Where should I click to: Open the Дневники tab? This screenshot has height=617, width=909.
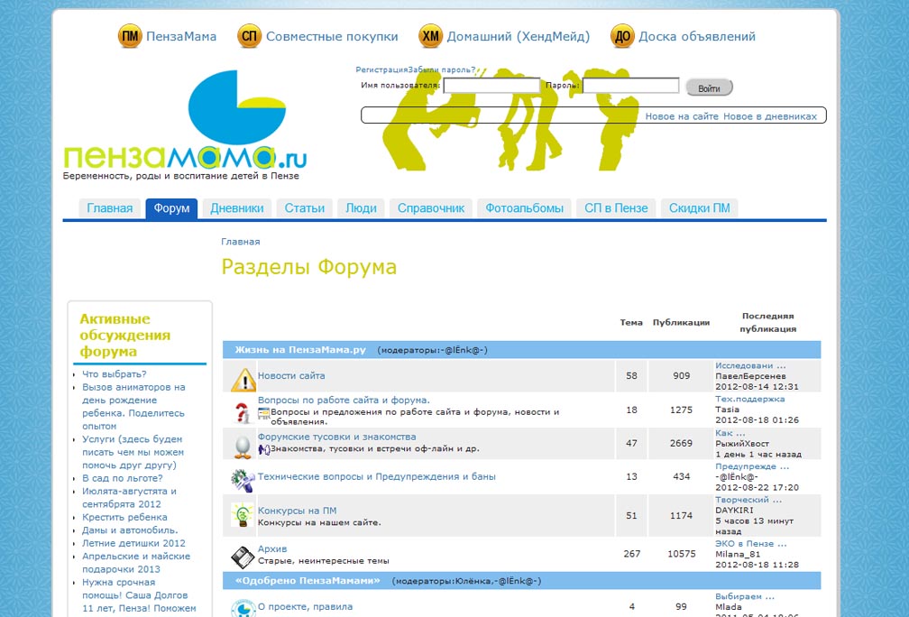(236, 208)
